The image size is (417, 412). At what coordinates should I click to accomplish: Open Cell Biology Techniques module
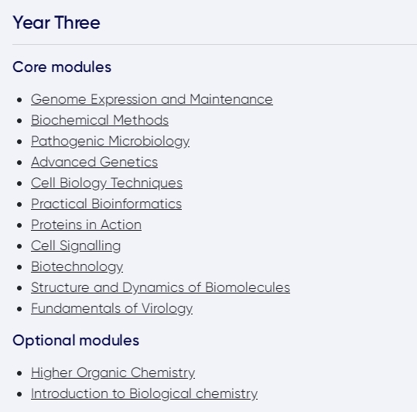tap(107, 183)
